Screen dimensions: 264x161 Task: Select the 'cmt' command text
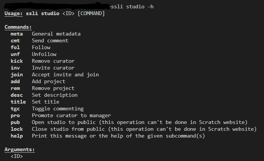15,41
